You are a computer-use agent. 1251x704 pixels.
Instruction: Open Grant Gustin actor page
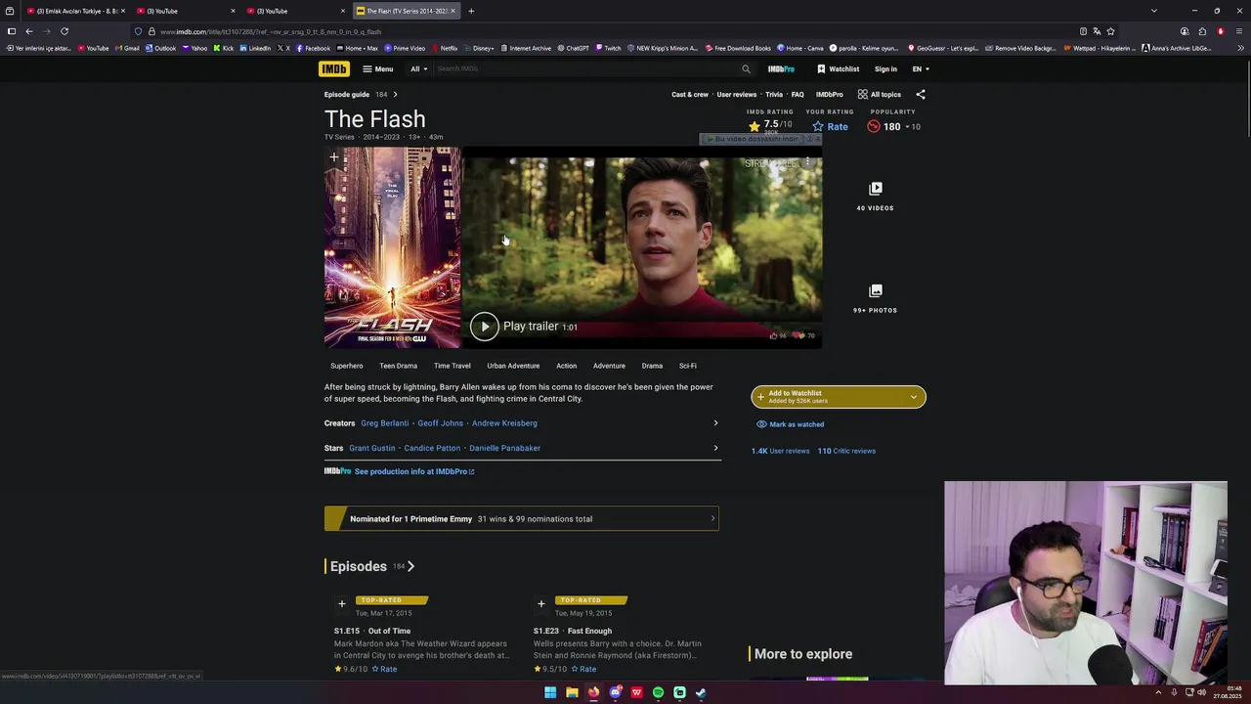[x=372, y=448]
